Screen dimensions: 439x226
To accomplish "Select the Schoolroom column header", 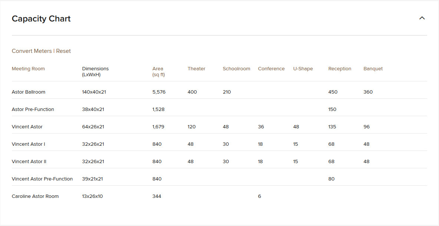I will tap(236, 69).
